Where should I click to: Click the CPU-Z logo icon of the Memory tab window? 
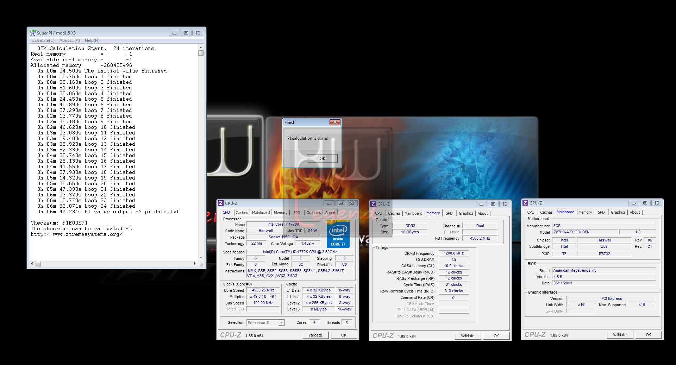[373, 204]
